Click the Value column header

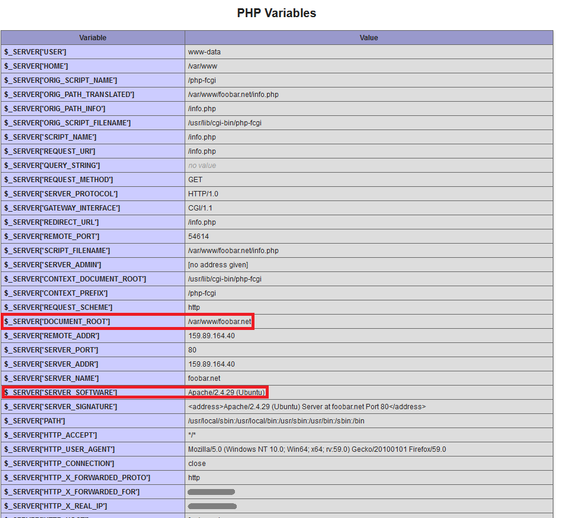[x=368, y=38]
